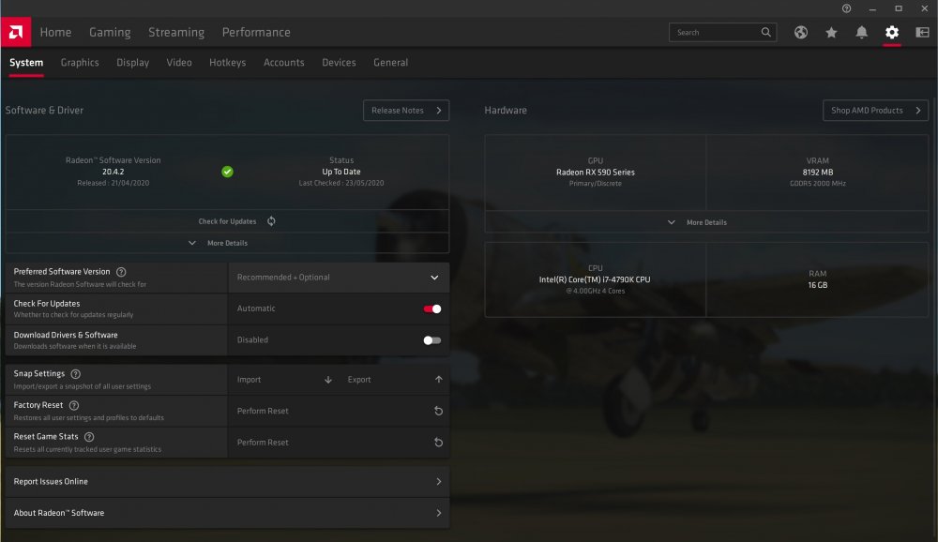Open Report Issues Online row
The image size is (938, 542).
(227, 482)
